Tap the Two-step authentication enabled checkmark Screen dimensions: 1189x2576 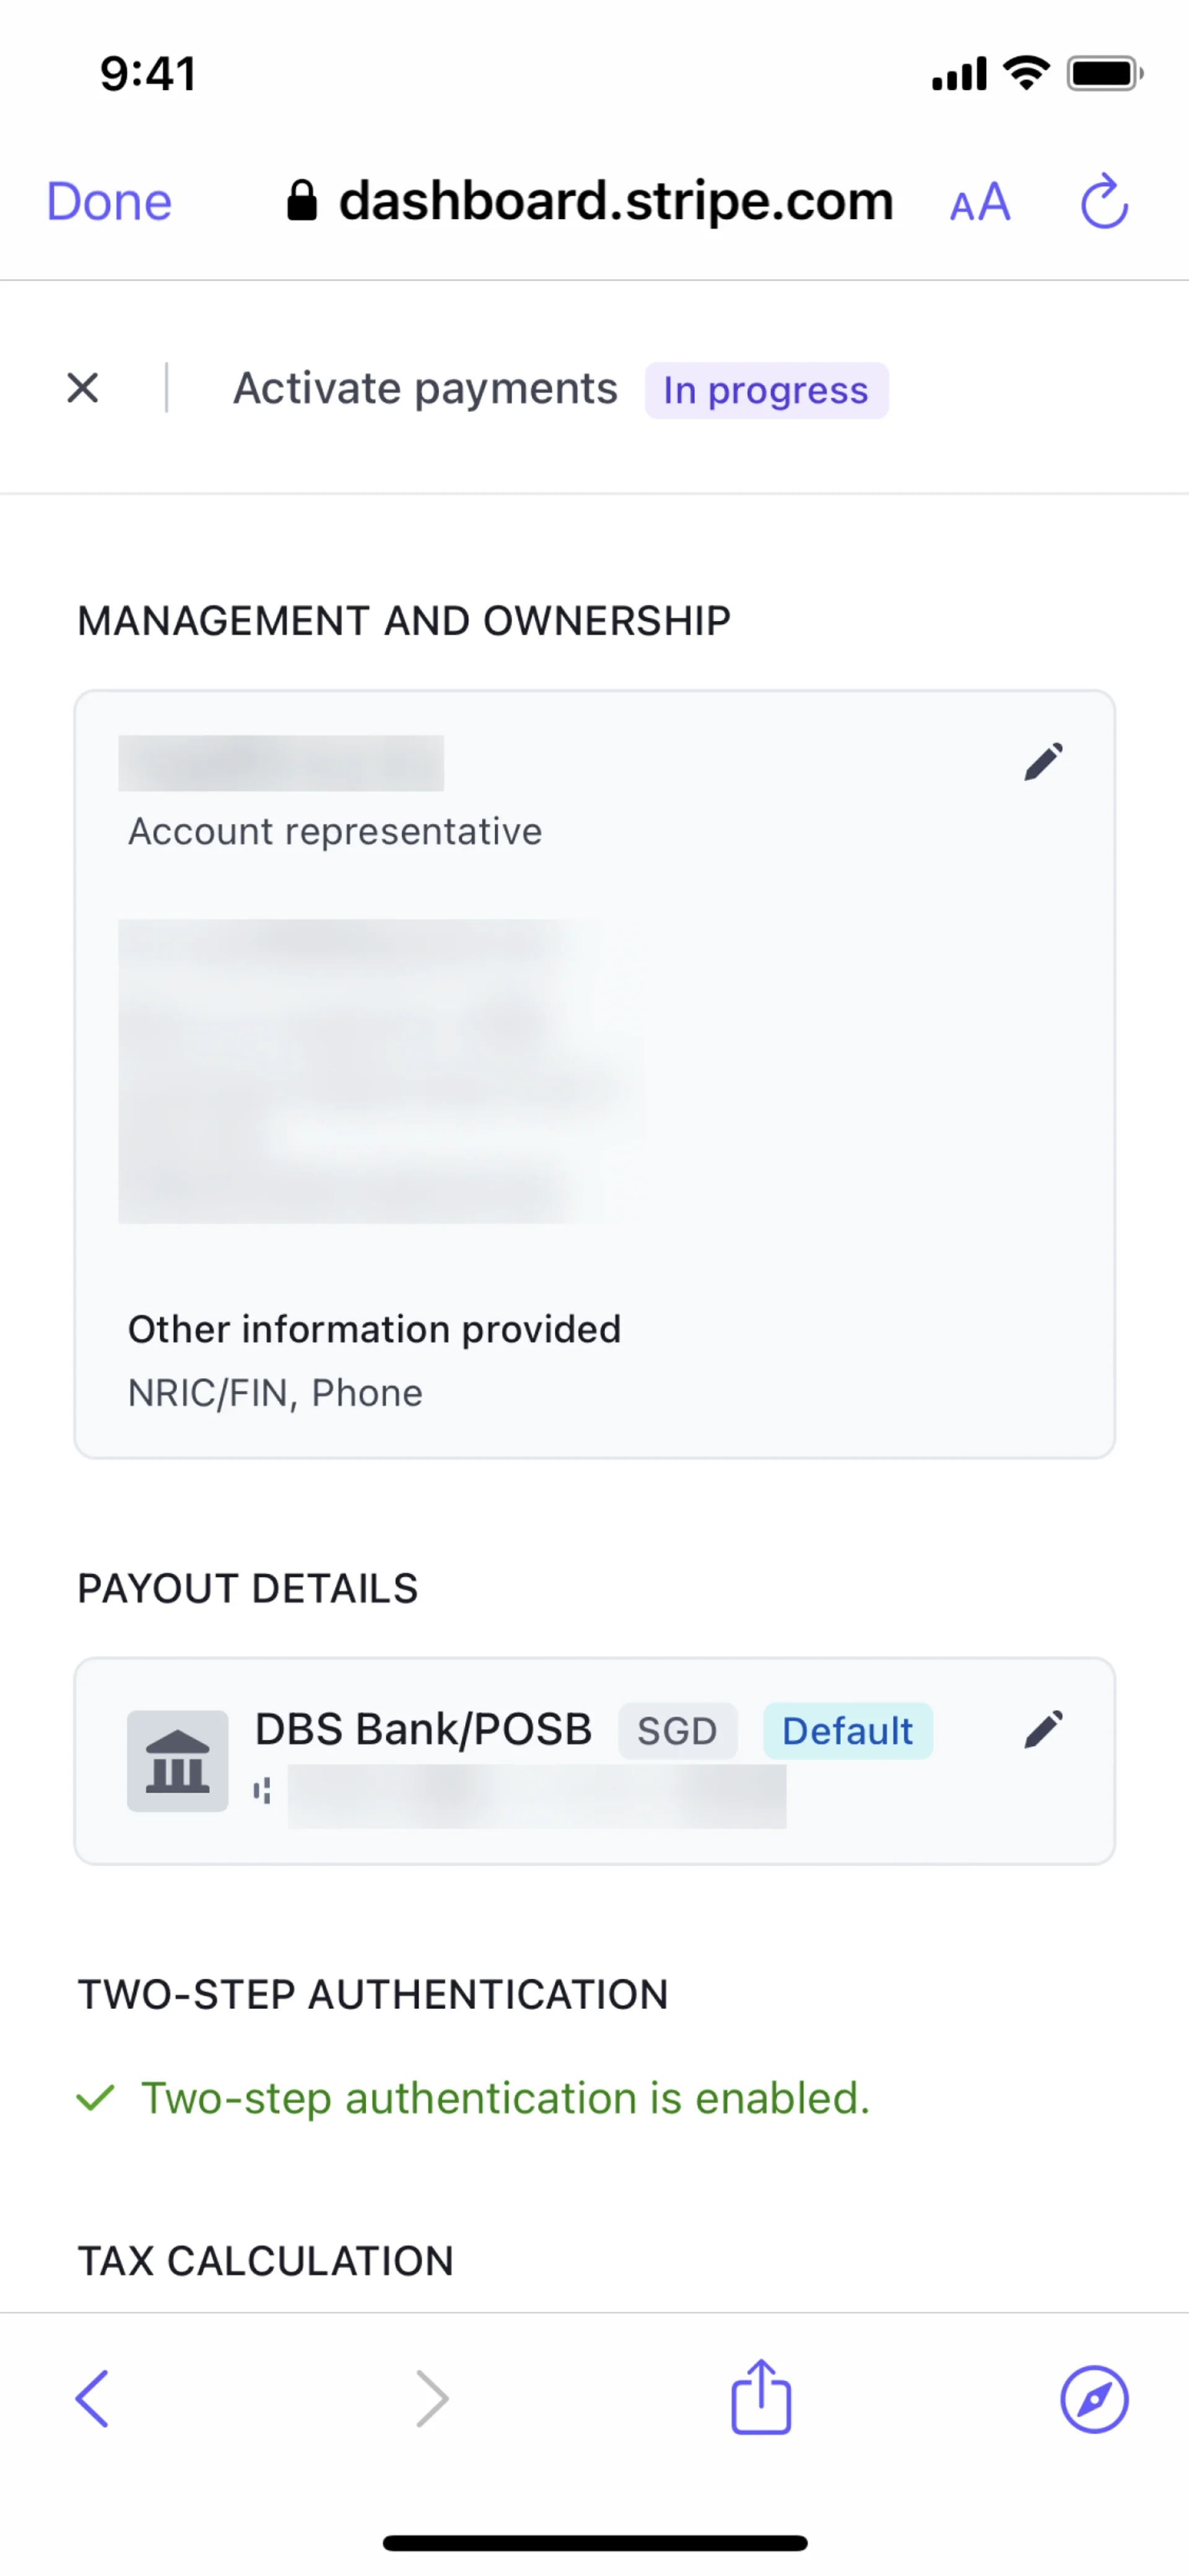click(x=96, y=2098)
